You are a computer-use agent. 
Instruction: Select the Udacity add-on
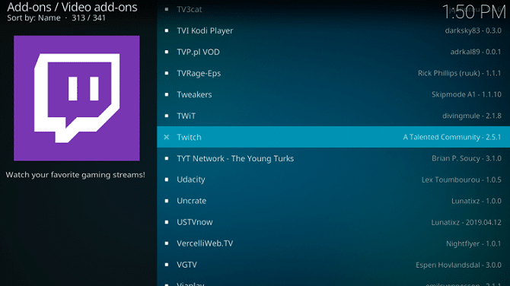pos(333,180)
